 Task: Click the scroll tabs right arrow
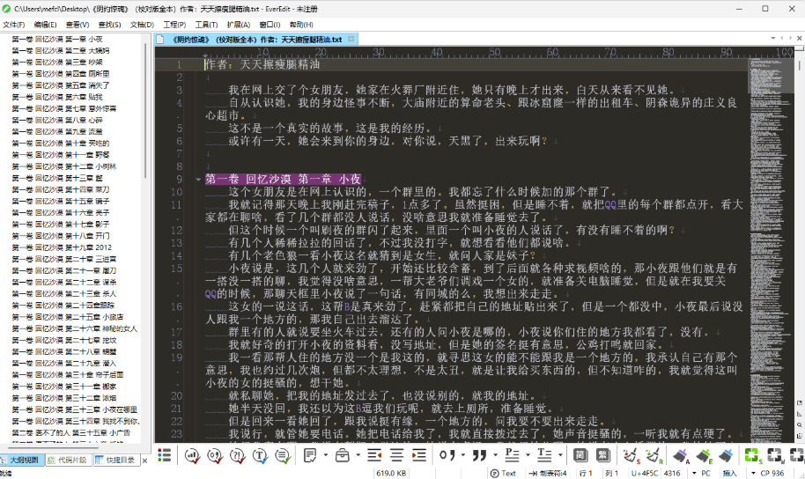pos(790,39)
